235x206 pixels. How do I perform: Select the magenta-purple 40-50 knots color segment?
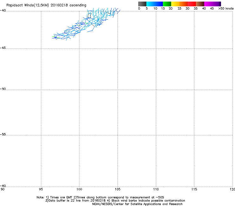click(212, 4)
